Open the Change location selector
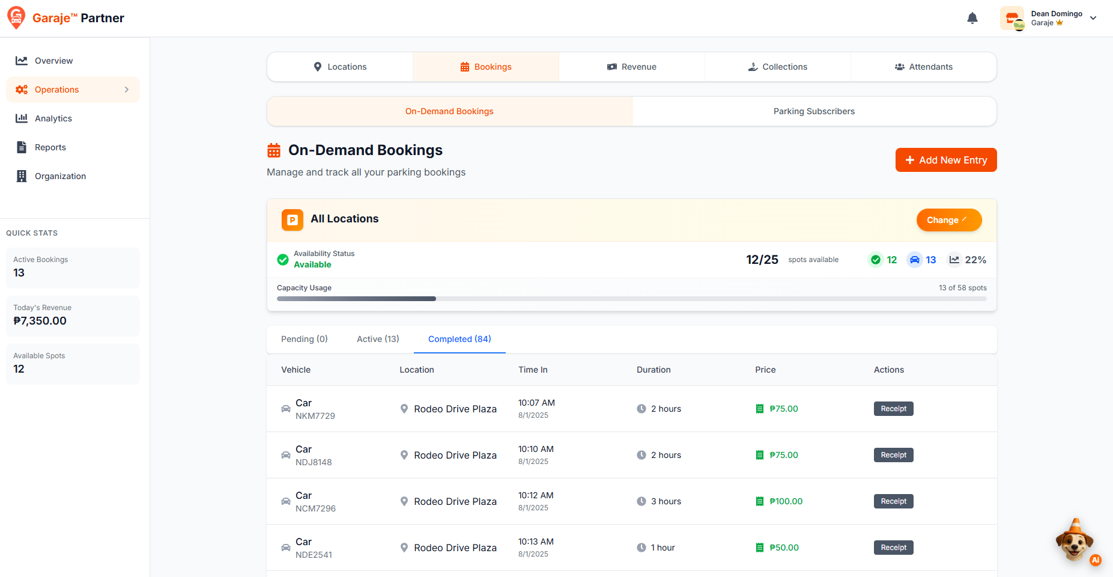 pos(948,220)
